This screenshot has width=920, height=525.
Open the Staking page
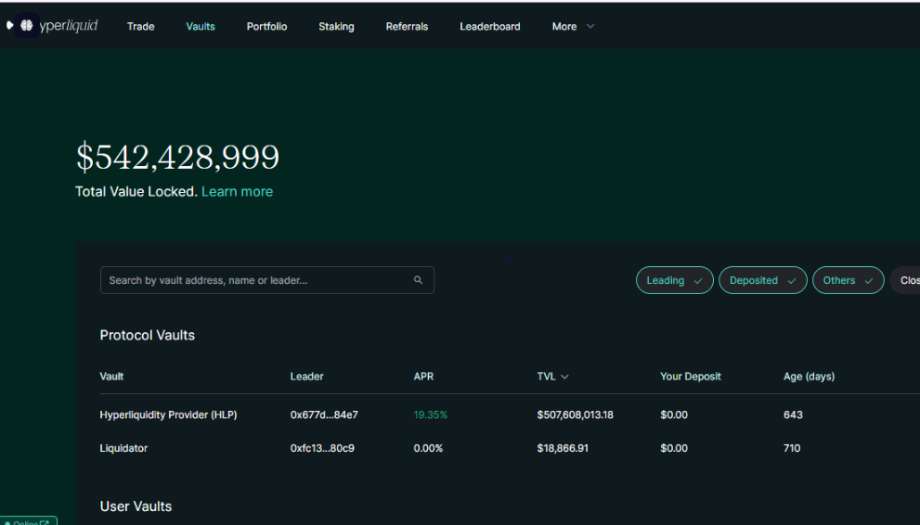tap(336, 26)
